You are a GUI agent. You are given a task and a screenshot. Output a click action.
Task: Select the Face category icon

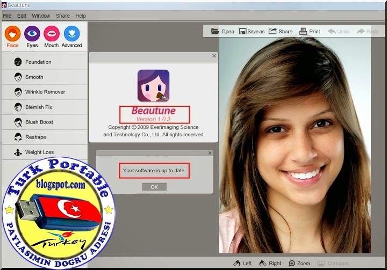[x=12, y=33]
